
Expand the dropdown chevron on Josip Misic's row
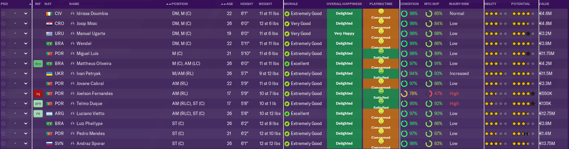(26, 24)
